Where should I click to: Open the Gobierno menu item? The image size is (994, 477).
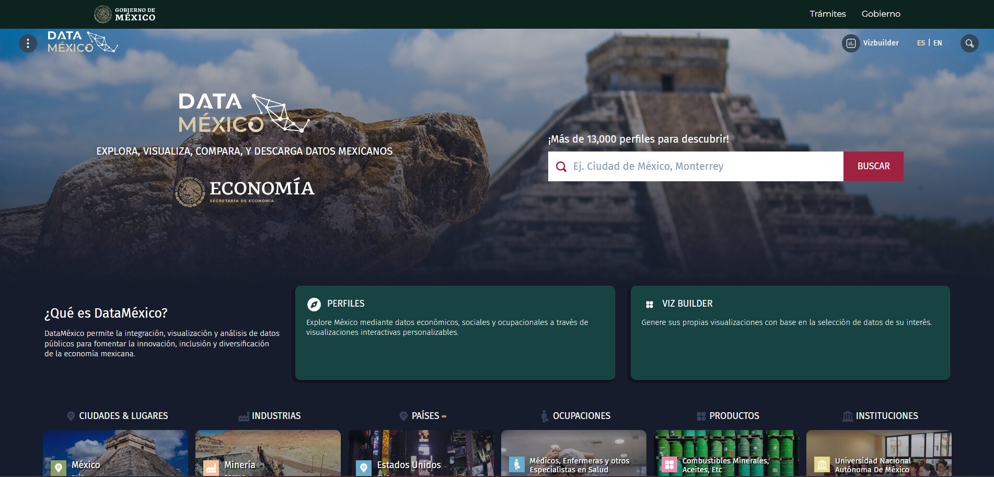pyautogui.click(x=881, y=14)
